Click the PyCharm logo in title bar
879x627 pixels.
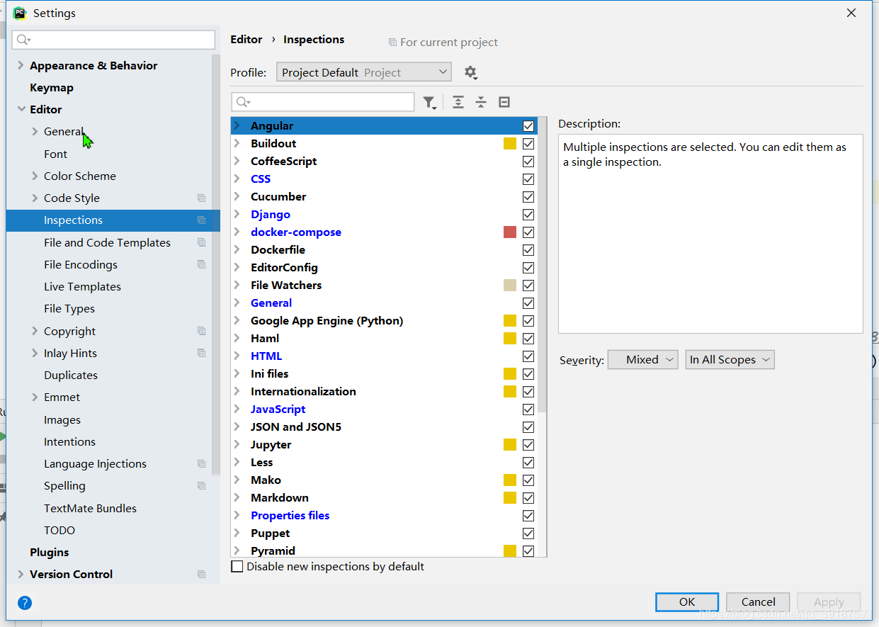tap(20, 13)
